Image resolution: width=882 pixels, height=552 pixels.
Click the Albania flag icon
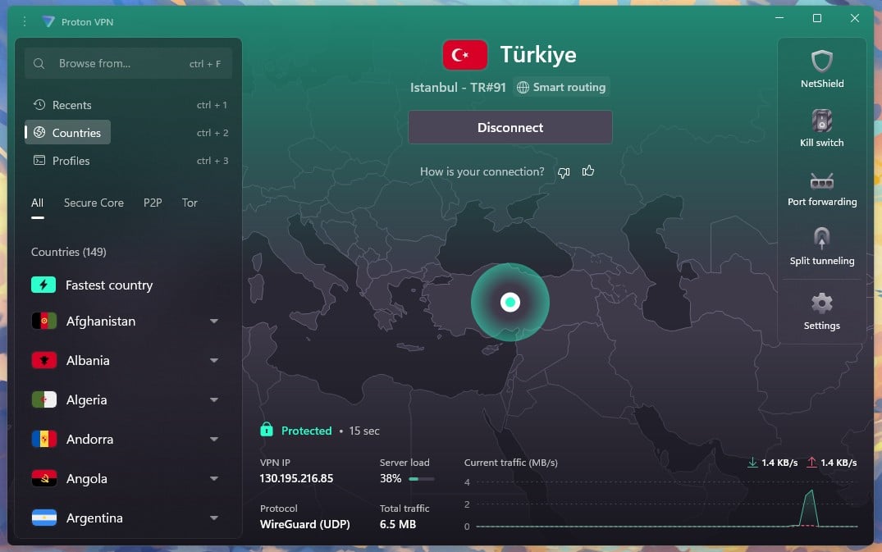click(43, 360)
